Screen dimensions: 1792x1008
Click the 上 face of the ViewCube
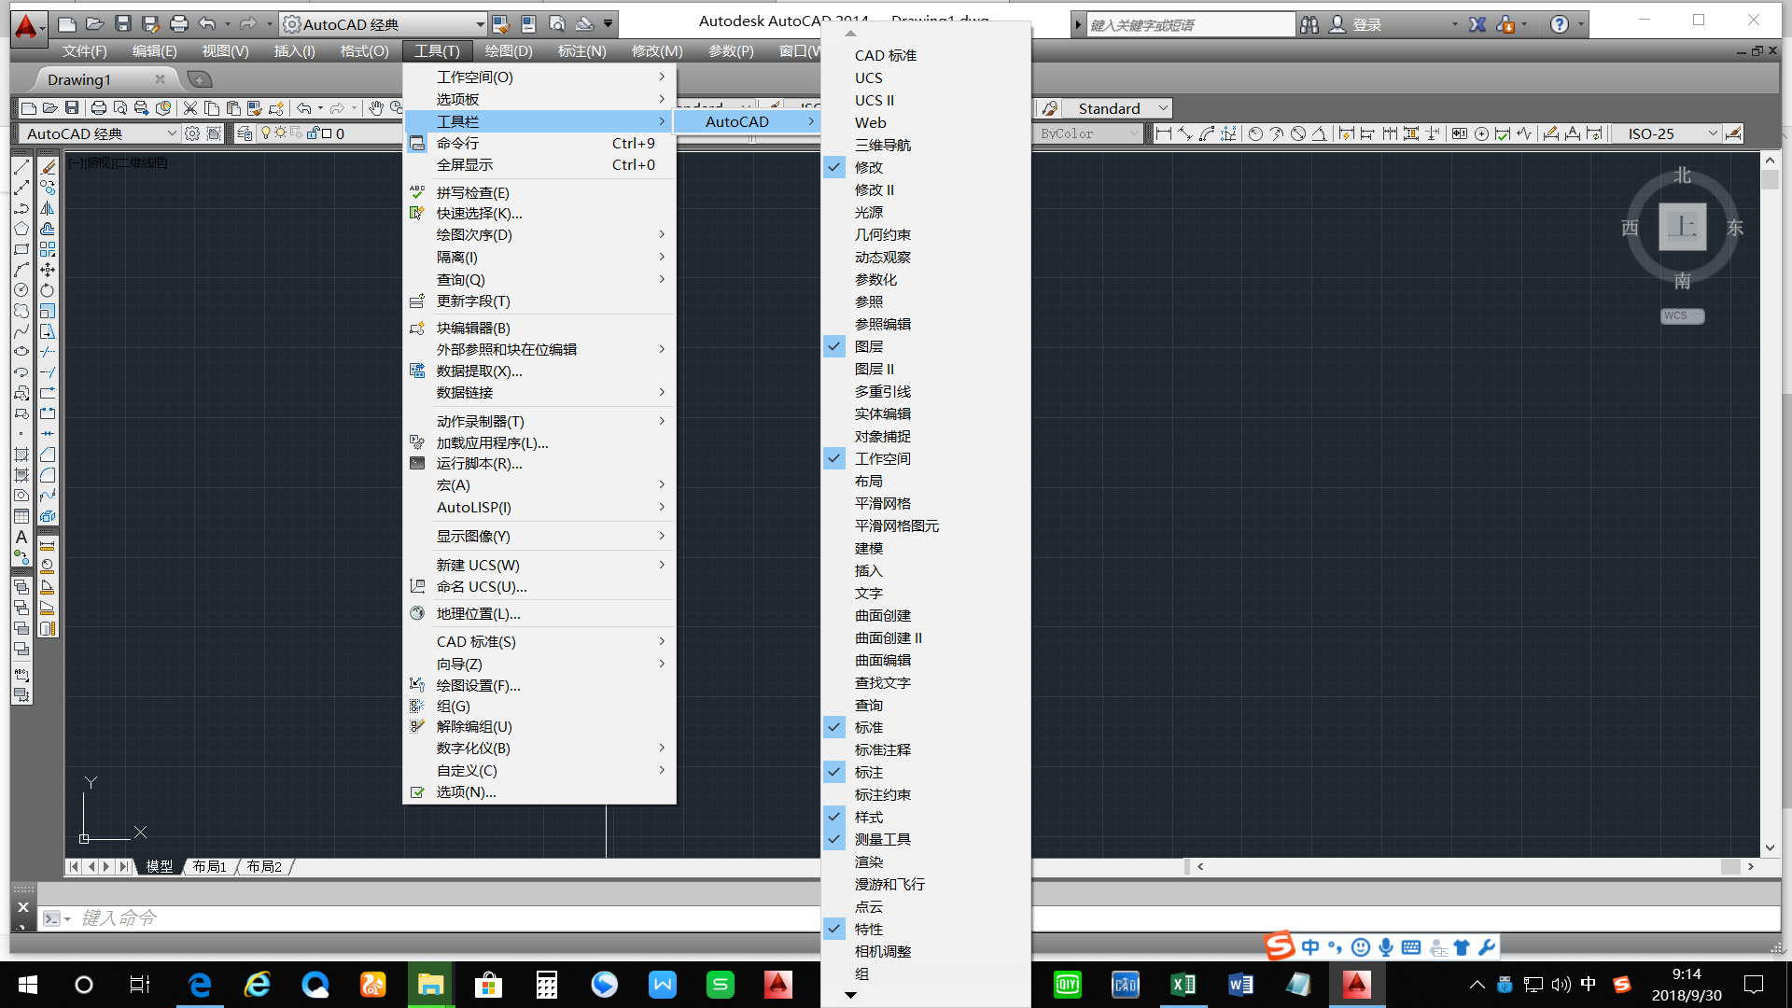pos(1682,227)
